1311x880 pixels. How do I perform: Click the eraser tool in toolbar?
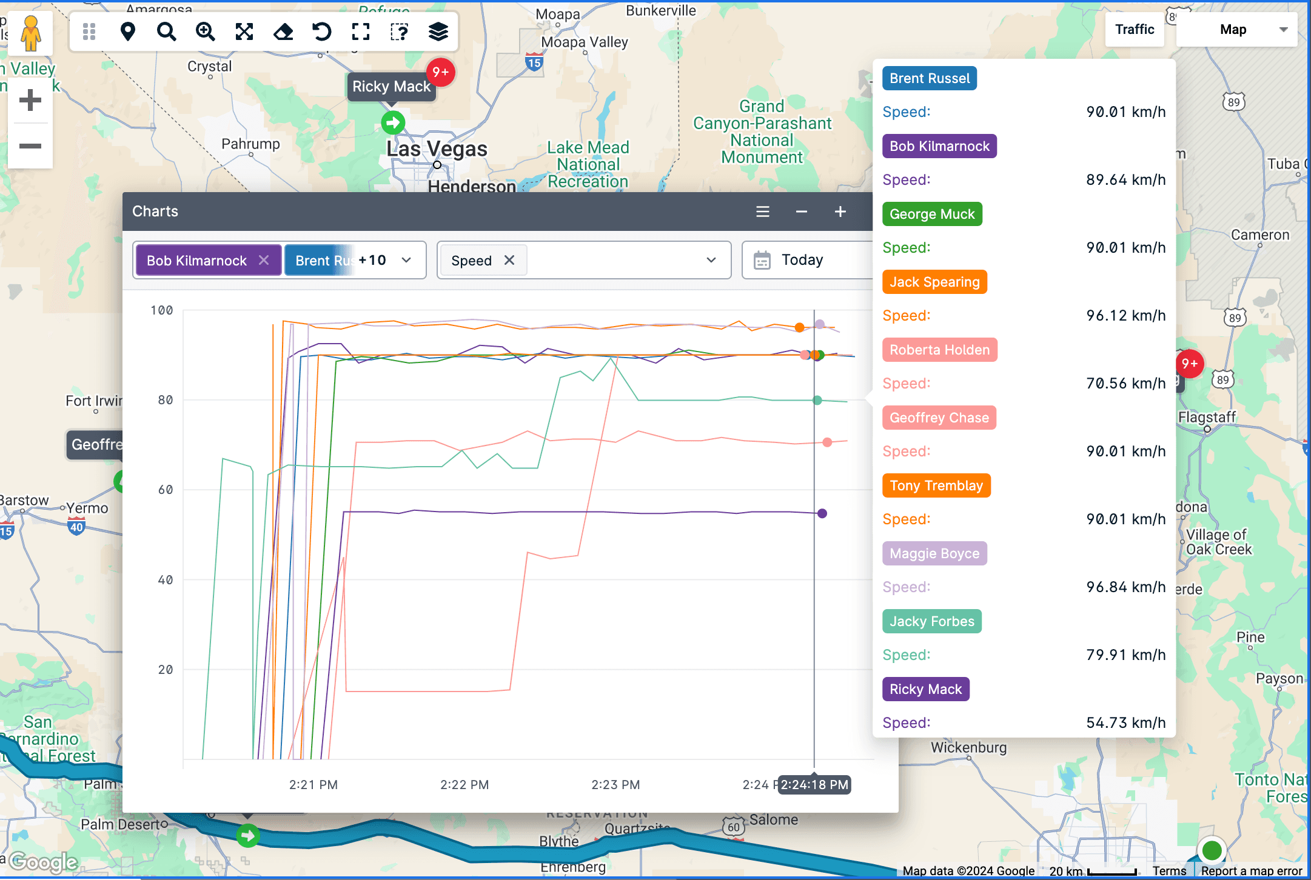(283, 32)
